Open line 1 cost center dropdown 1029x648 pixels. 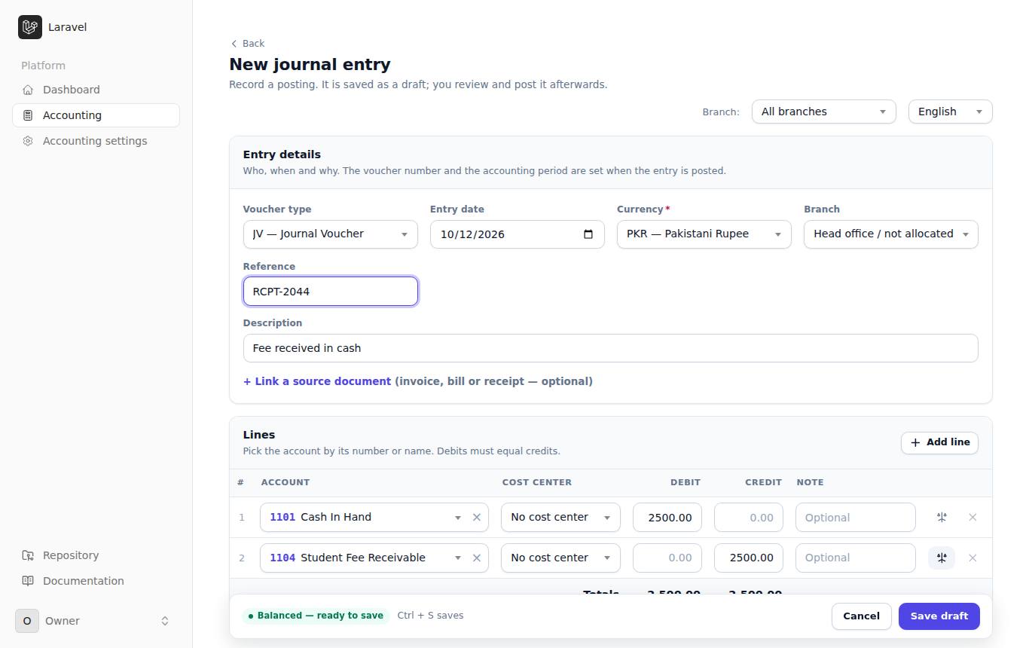560,518
